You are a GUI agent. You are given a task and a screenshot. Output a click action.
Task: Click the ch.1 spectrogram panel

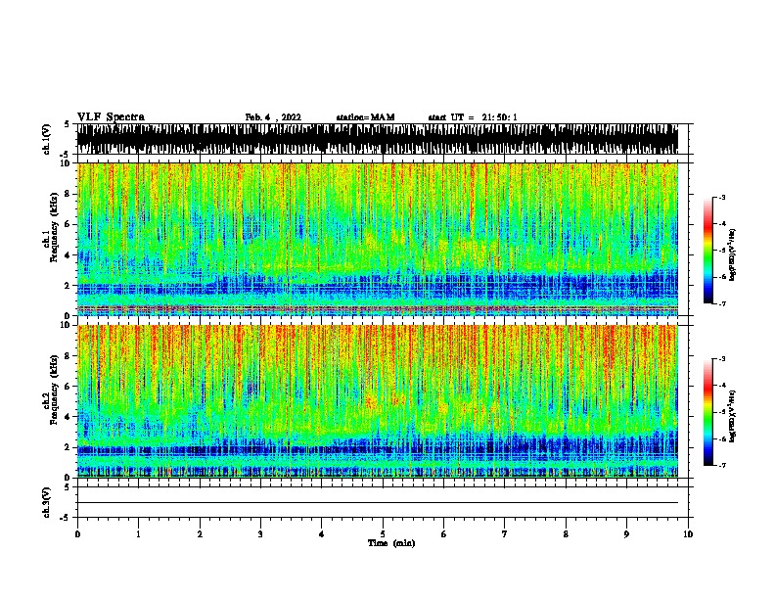tap(378, 239)
